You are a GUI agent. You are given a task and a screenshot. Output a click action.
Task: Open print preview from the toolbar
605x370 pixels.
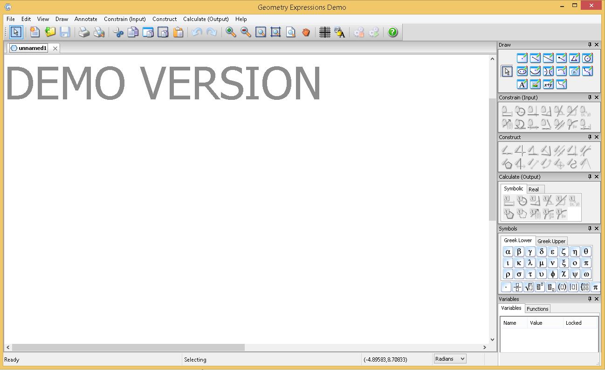(x=99, y=32)
